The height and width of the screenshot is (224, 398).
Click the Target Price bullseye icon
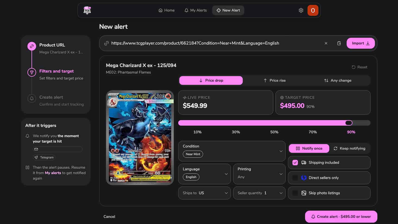click(282, 98)
